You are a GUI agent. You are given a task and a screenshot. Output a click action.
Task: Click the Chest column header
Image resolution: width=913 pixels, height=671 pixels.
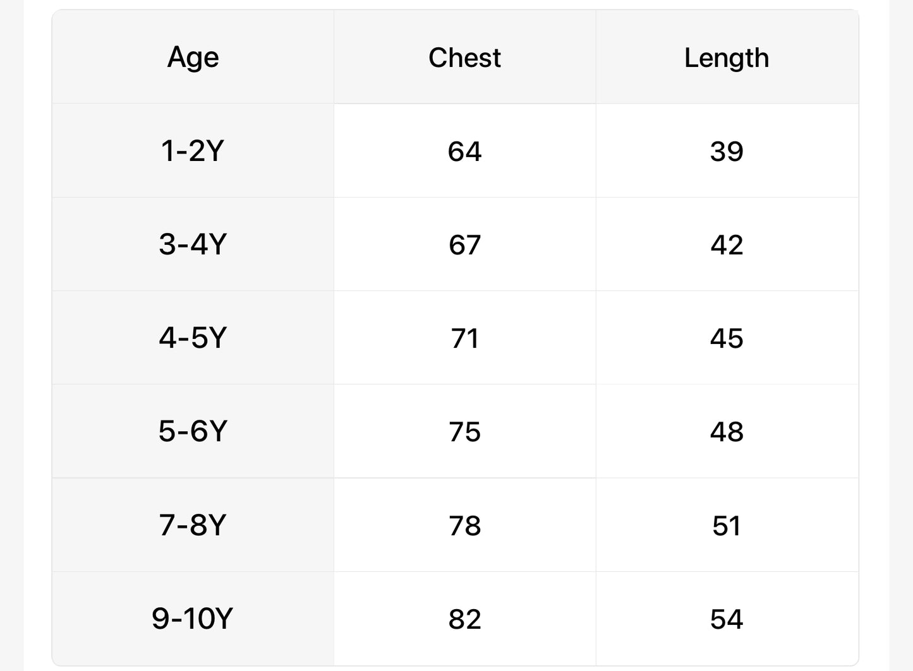coord(464,57)
